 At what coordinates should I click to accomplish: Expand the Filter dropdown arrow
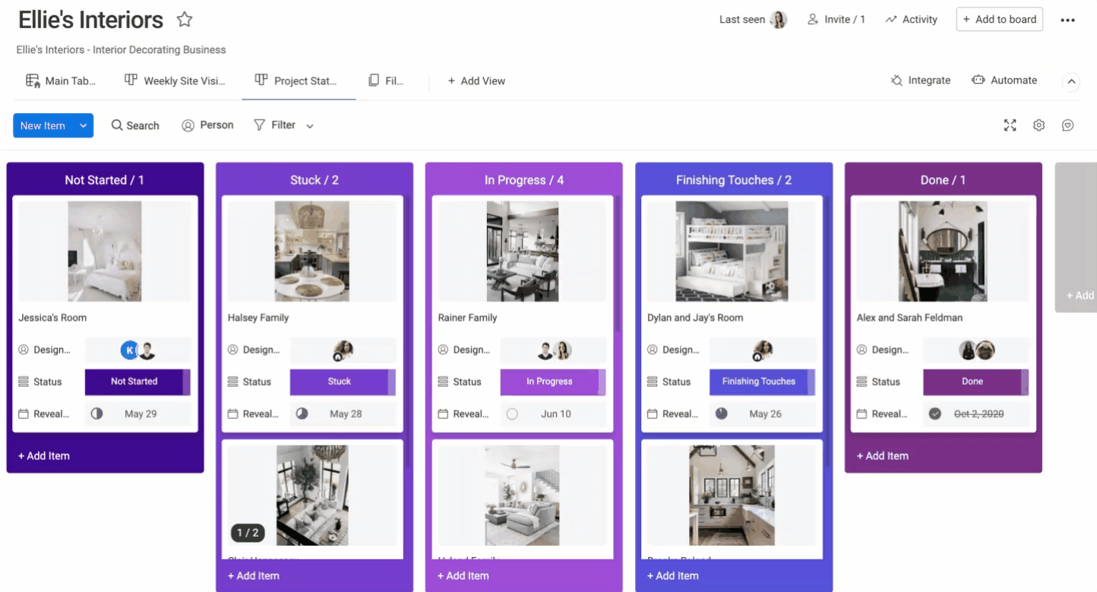click(310, 126)
